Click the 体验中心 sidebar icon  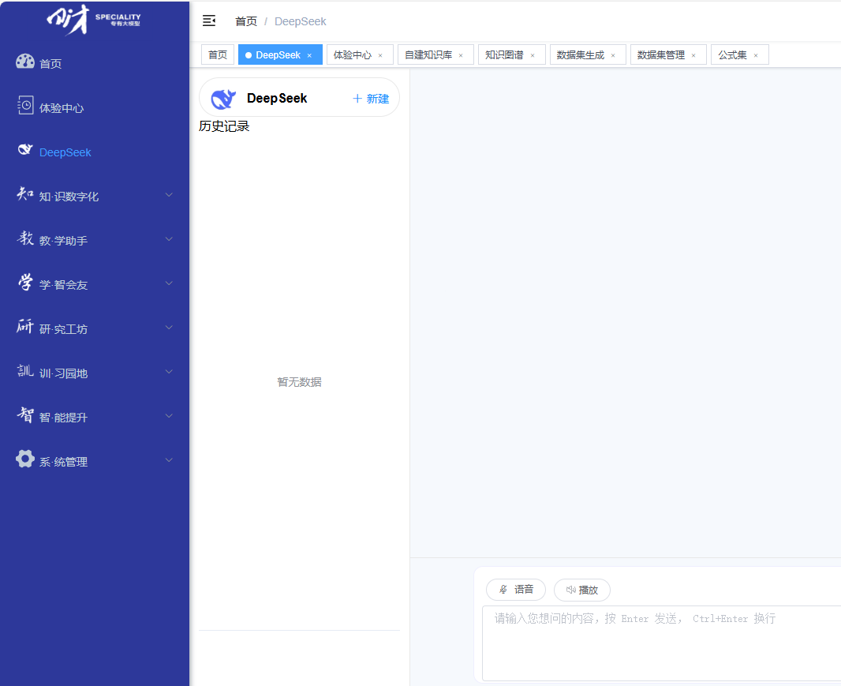coord(25,107)
